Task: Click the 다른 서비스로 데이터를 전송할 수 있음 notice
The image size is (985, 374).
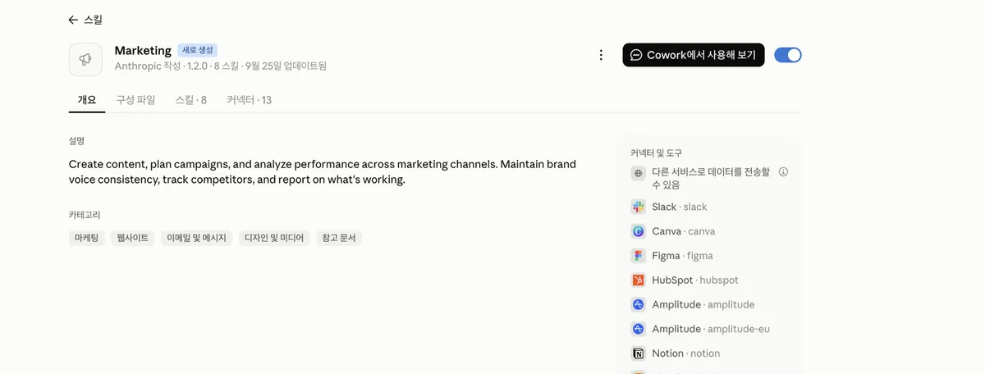Action: tap(712, 178)
